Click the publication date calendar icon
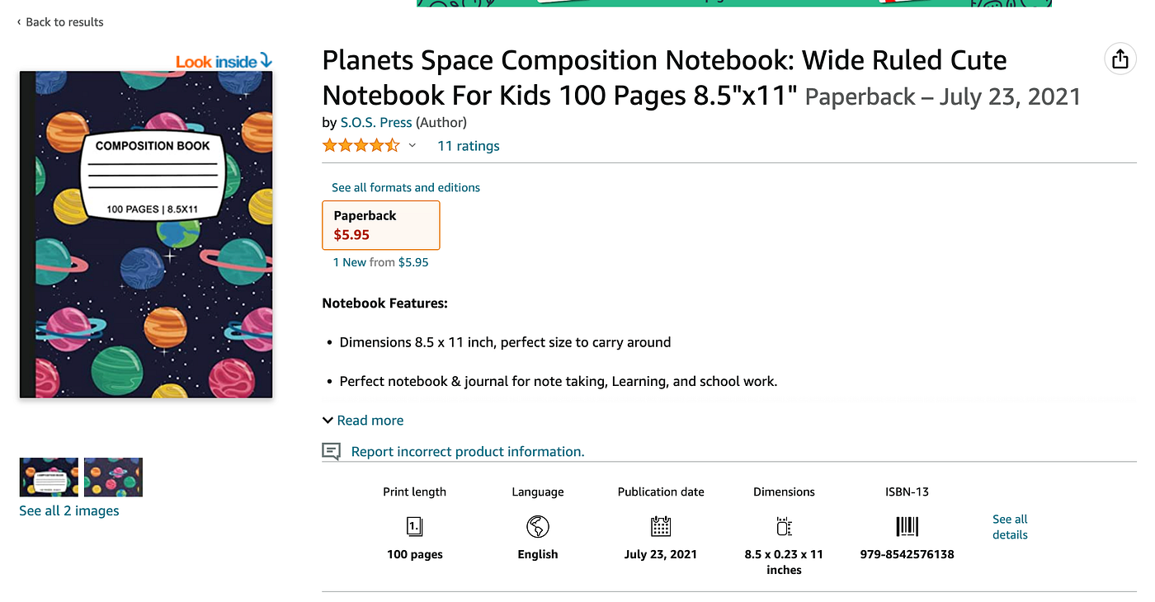Screen dimensions: 1155x602 click(x=661, y=526)
